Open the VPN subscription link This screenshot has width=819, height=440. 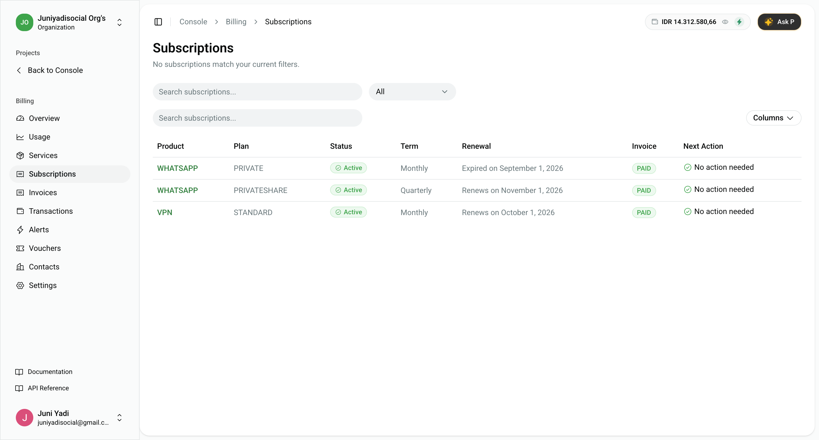click(165, 213)
